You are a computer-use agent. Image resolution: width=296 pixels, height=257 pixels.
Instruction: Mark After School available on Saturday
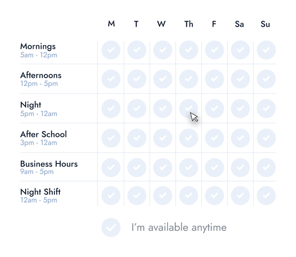240,138
